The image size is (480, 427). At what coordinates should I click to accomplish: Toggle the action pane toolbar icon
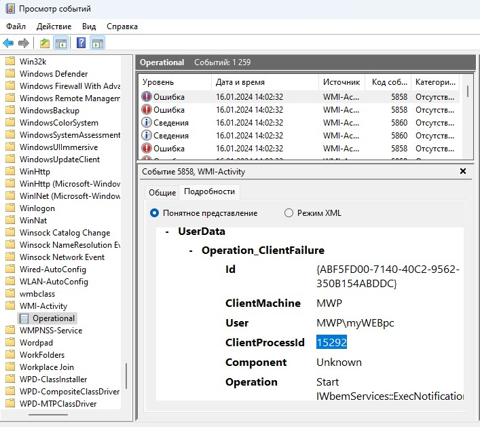point(98,43)
